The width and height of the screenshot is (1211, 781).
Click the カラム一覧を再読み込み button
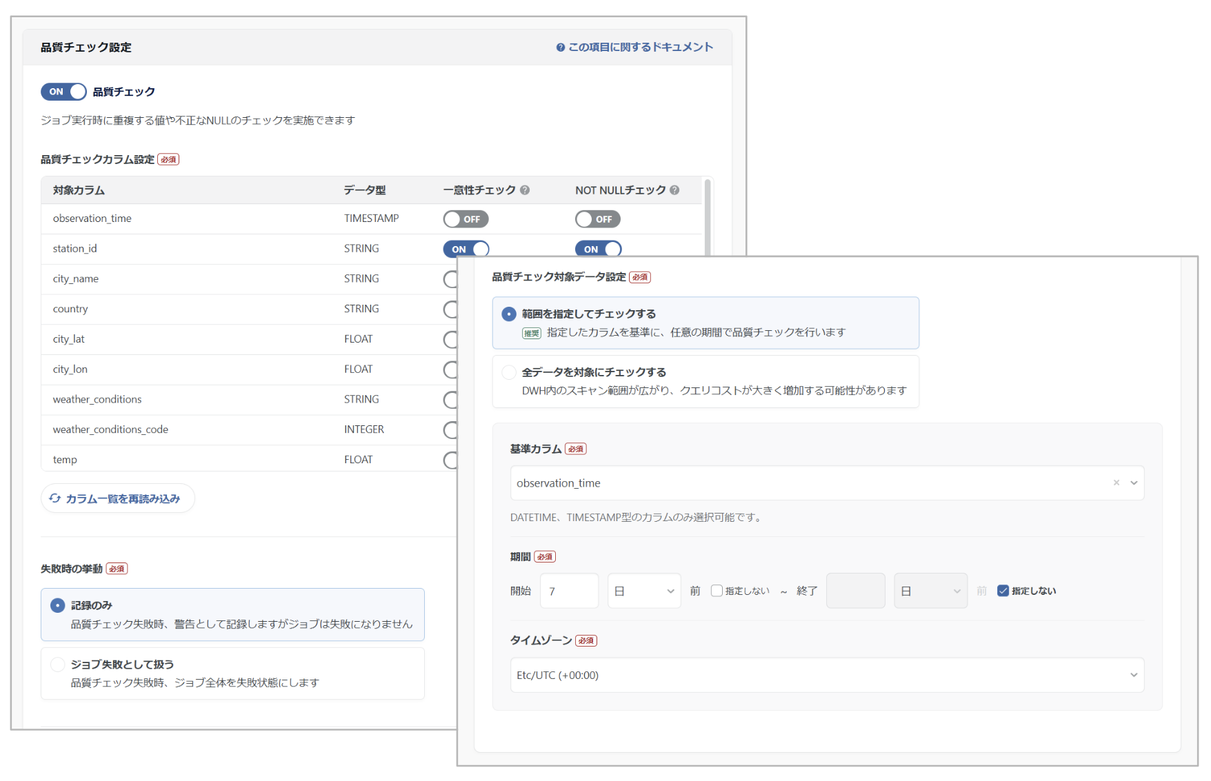point(117,498)
